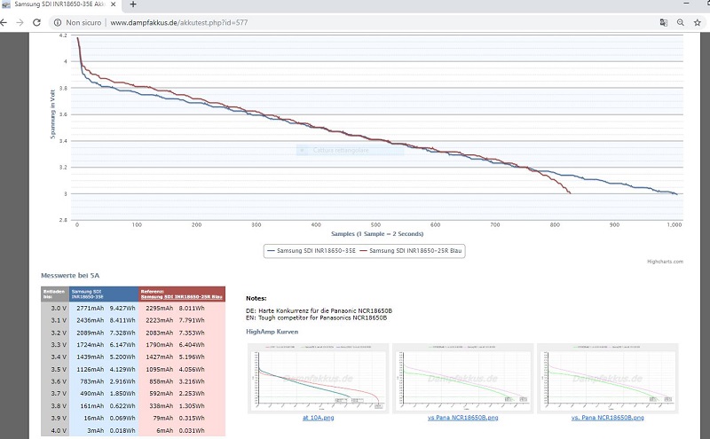The width and height of the screenshot is (710, 439).
Task: Toggle the Samsung SDI INR18650-35E legend entry
Action: point(312,251)
